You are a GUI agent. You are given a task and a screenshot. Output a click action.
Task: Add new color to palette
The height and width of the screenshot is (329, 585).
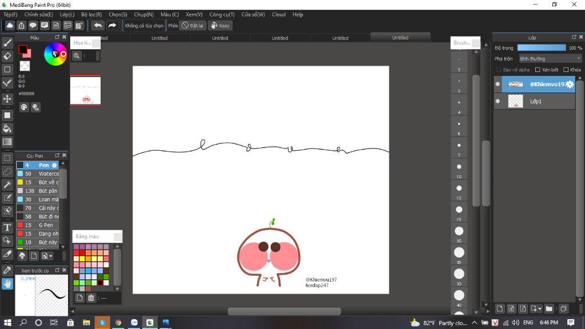[79, 298]
